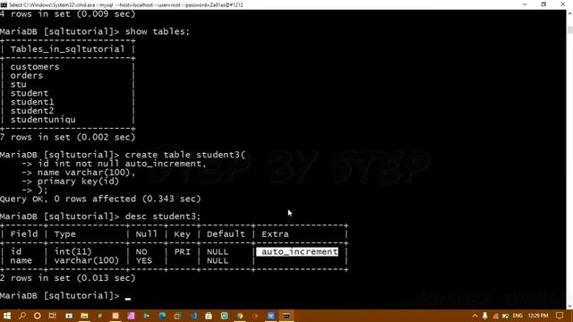Click the green play-arrow taskbar icon

[x=147, y=316]
